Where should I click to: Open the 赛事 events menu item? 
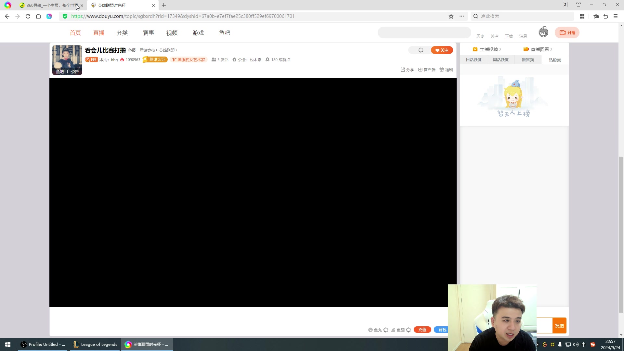click(x=148, y=32)
